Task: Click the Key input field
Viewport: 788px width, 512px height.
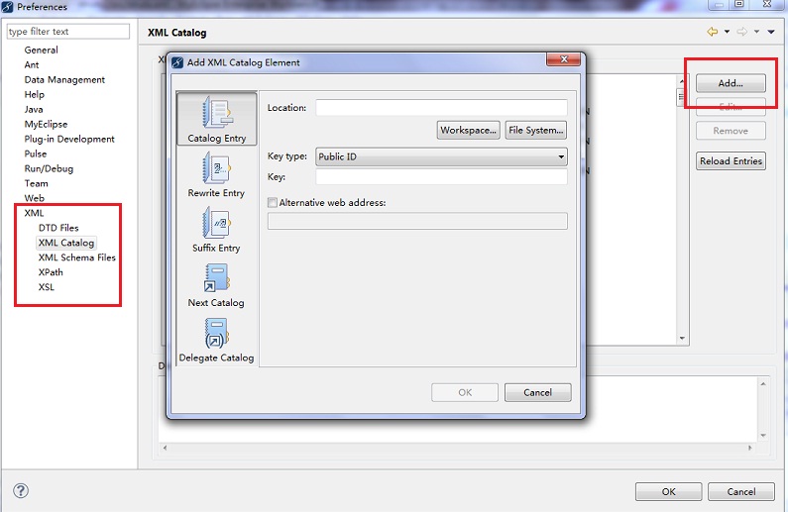Action: pyautogui.click(x=442, y=176)
